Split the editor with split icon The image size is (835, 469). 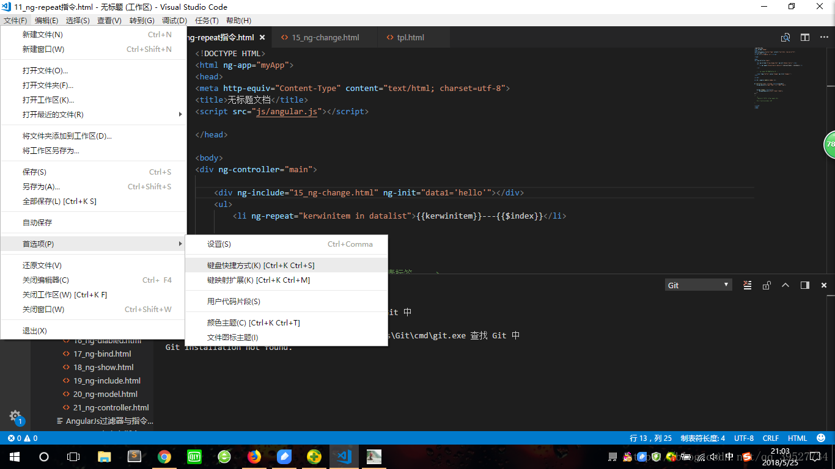(805, 37)
